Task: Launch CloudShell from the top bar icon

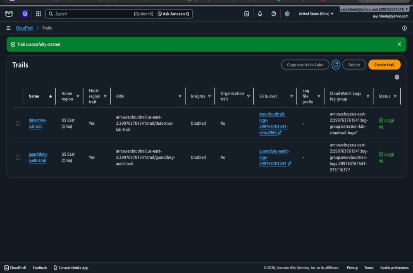Action: pyautogui.click(x=246, y=14)
